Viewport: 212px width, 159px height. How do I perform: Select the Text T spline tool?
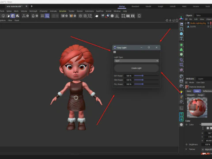[182, 38]
